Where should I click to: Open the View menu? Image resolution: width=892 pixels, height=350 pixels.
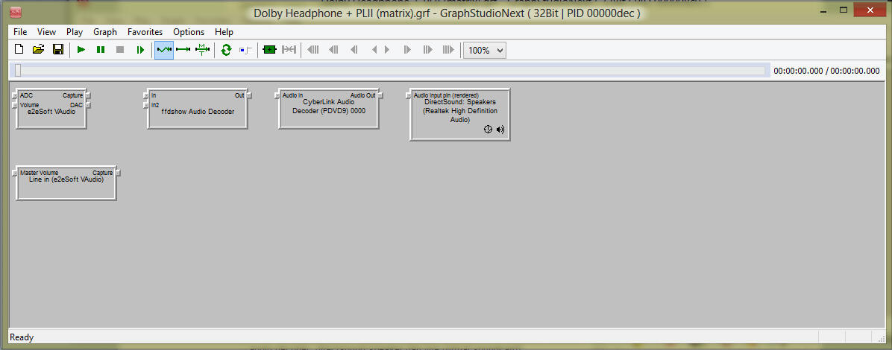pyautogui.click(x=47, y=32)
